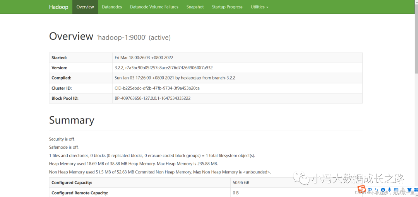Go to the Snapshot tab
Image resolution: width=418 pixels, height=197 pixels.
point(195,7)
